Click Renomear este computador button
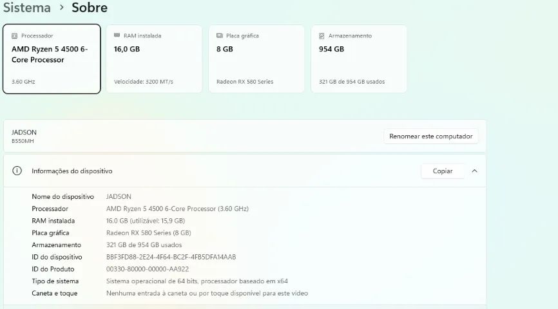Screen dimensions: 558x309 click(430, 136)
